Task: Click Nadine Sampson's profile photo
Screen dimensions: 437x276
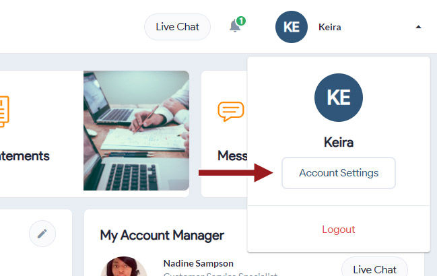Action: (124, 267)
